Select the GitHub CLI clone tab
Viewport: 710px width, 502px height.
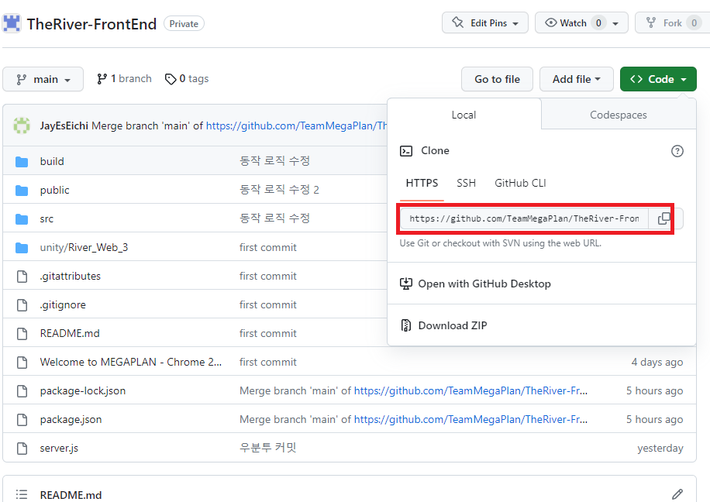[x=520, y=184]
